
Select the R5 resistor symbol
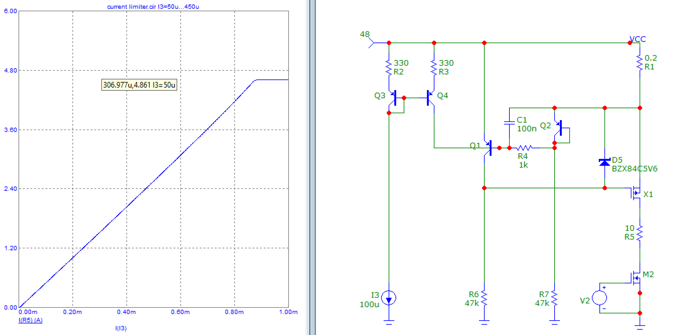(640, 233)
